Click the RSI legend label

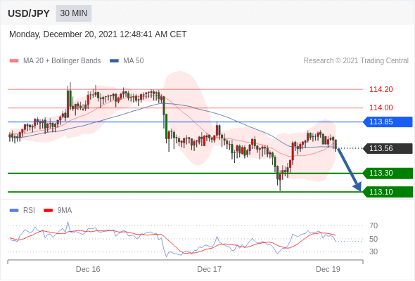[x=29, y=211]
